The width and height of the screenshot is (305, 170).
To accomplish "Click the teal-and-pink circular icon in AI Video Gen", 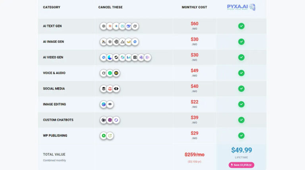I will click(122, 57).
